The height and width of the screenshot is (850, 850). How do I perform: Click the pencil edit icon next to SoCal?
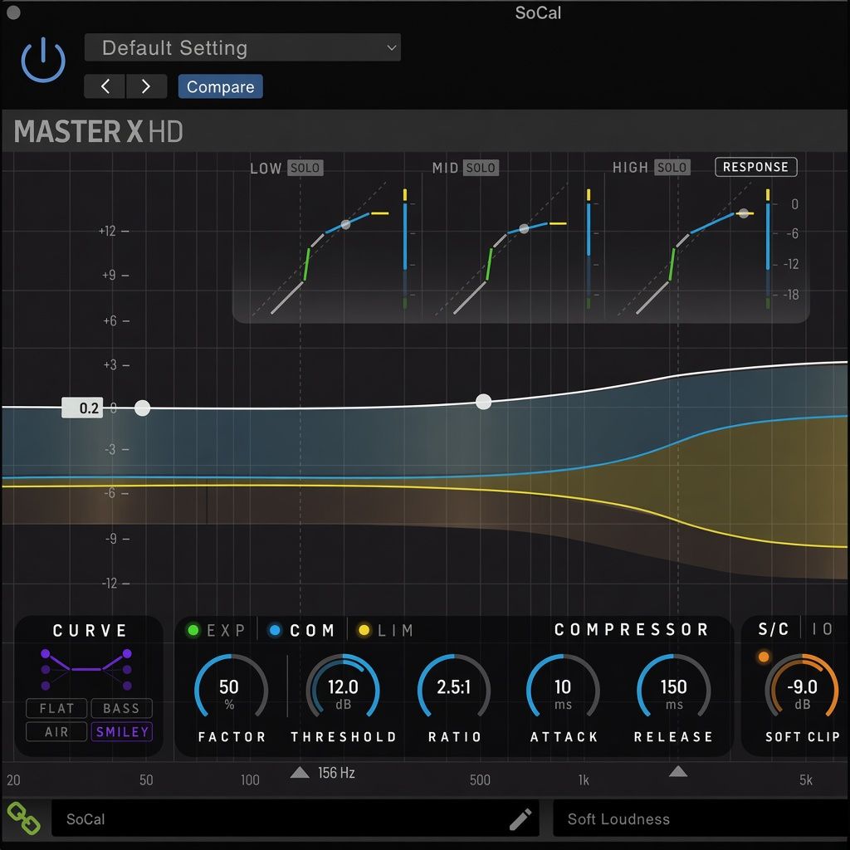point(520,819)
